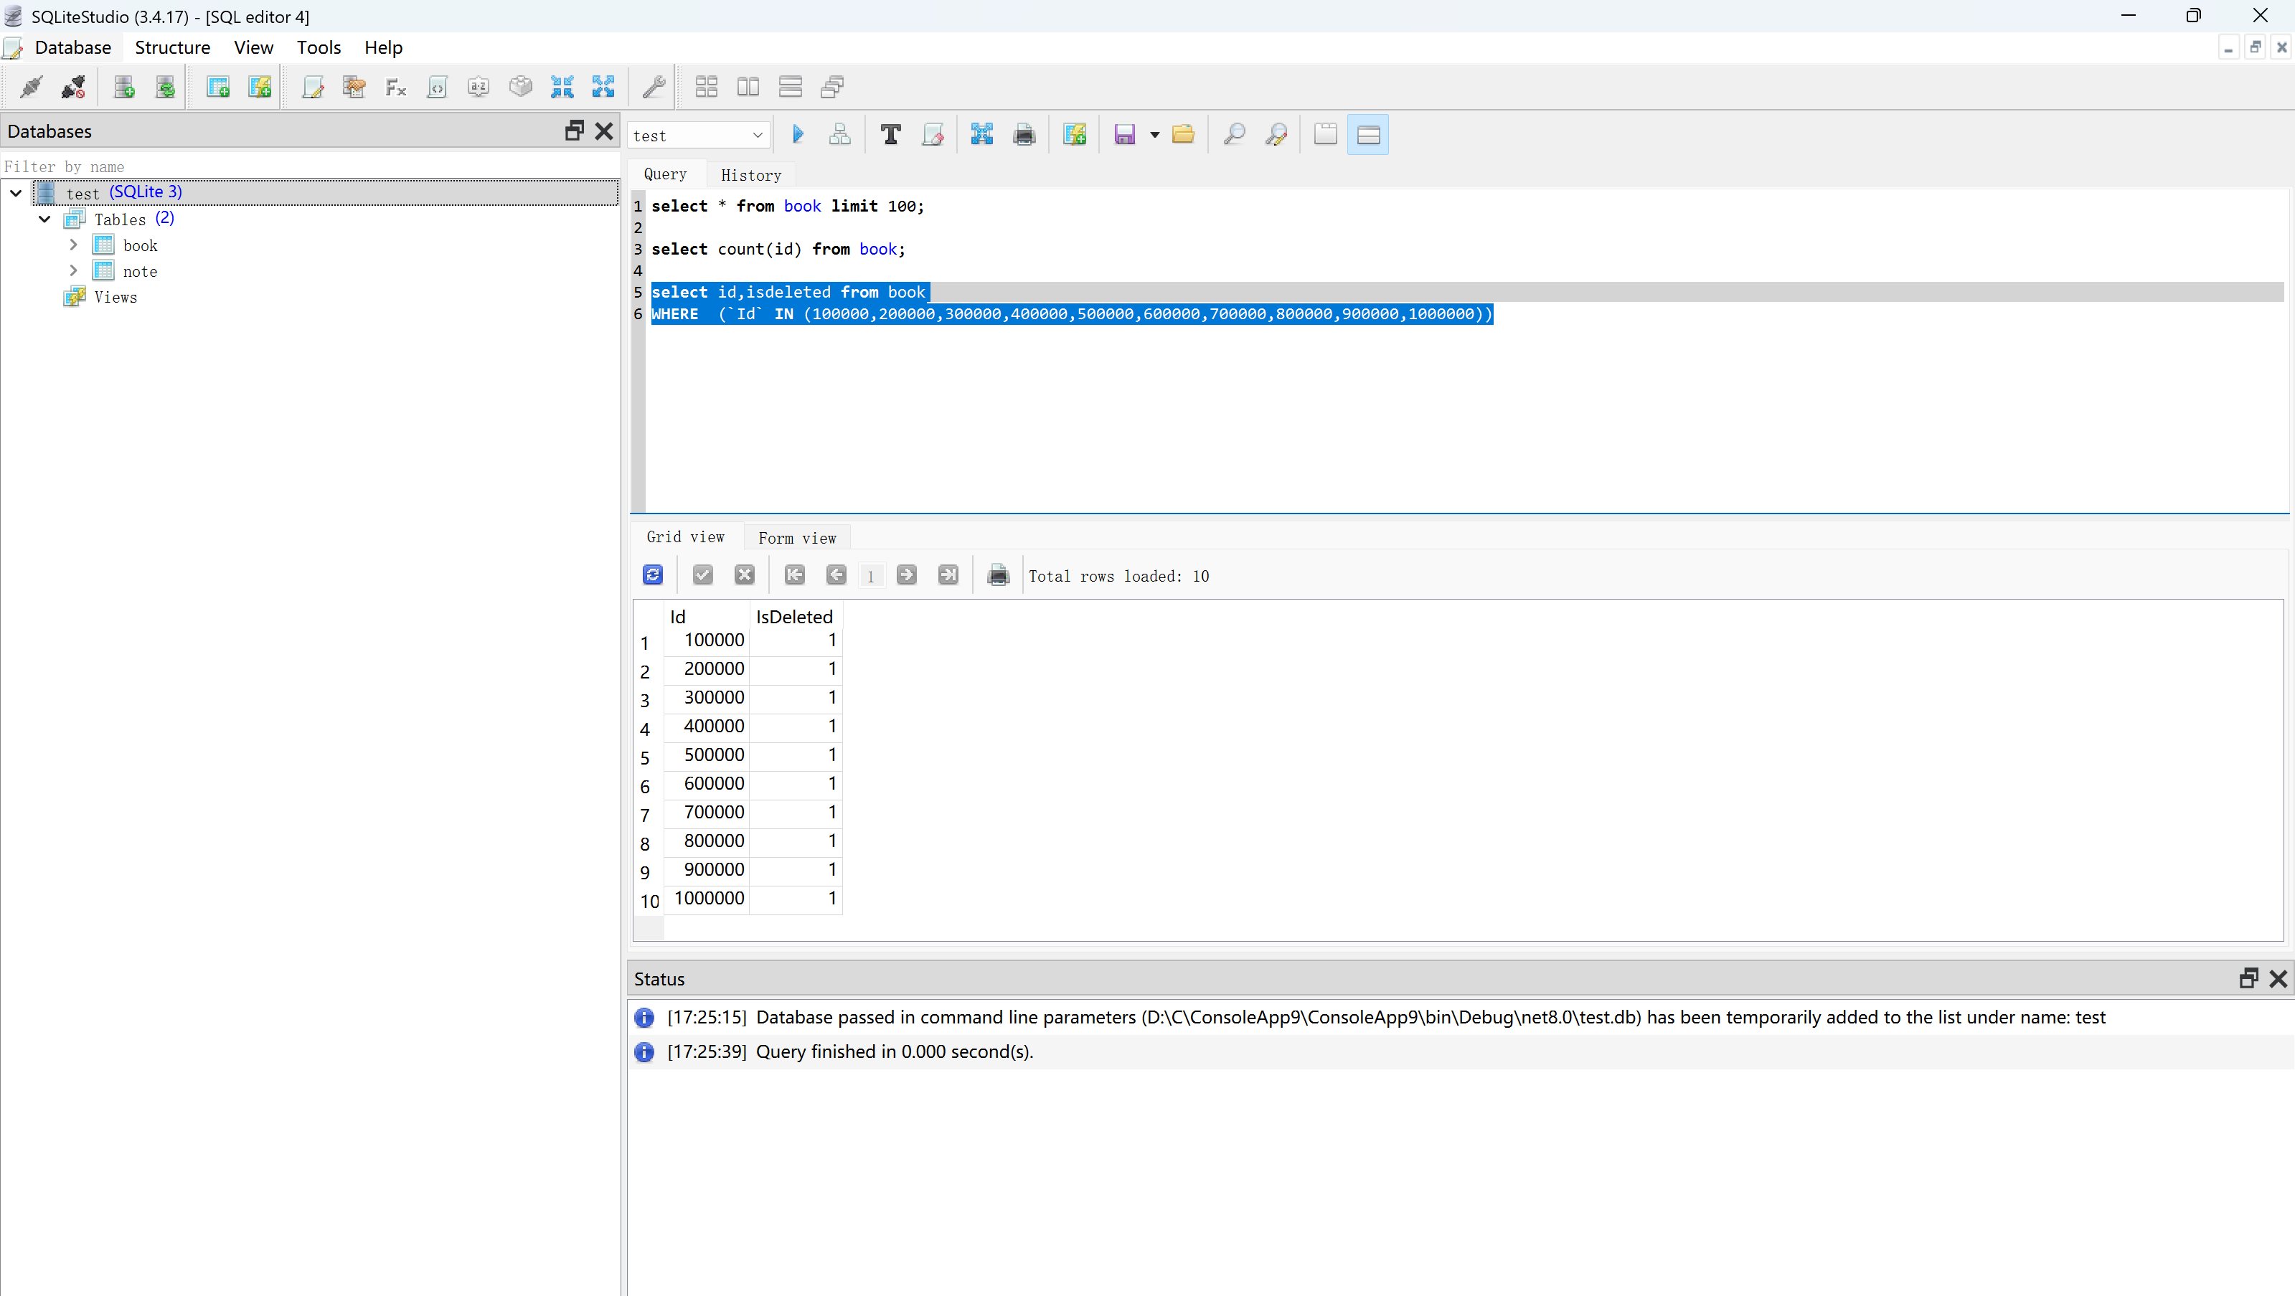Viewport: 2295px width, 1296px height.
Task: Click the Format SQL icon
Action: [x=890, y=135]
